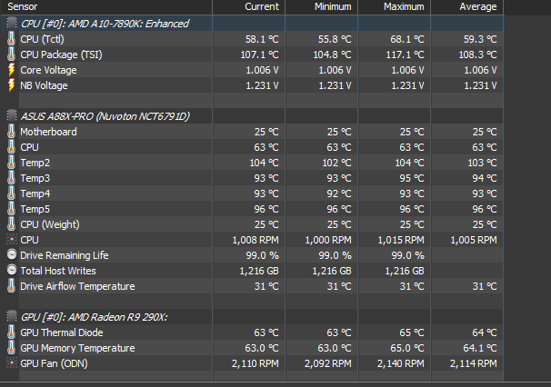Viewport: 551px width, 387px height.
Task: Click the thermometer icon for CPU (Weight)
Action: (11, 224)
